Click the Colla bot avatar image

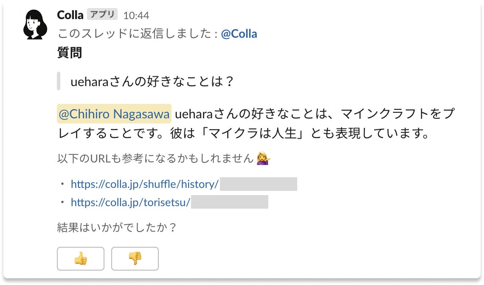[35, 24]
